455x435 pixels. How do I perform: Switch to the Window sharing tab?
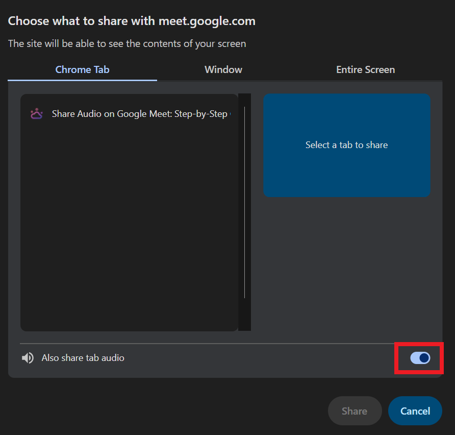223,69
